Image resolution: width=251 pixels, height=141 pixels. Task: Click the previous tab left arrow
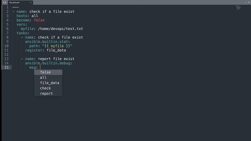(x=4, y=2)
